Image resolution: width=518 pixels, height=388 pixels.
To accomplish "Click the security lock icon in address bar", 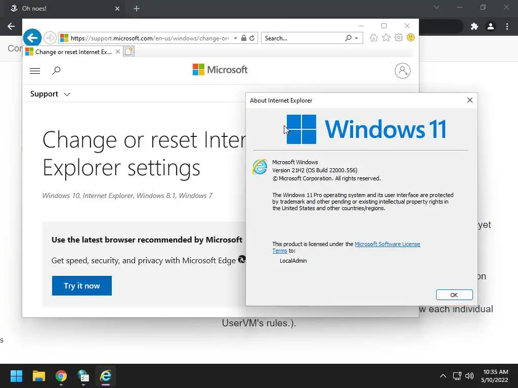I will pyautogui.click(x=243, y=38).
